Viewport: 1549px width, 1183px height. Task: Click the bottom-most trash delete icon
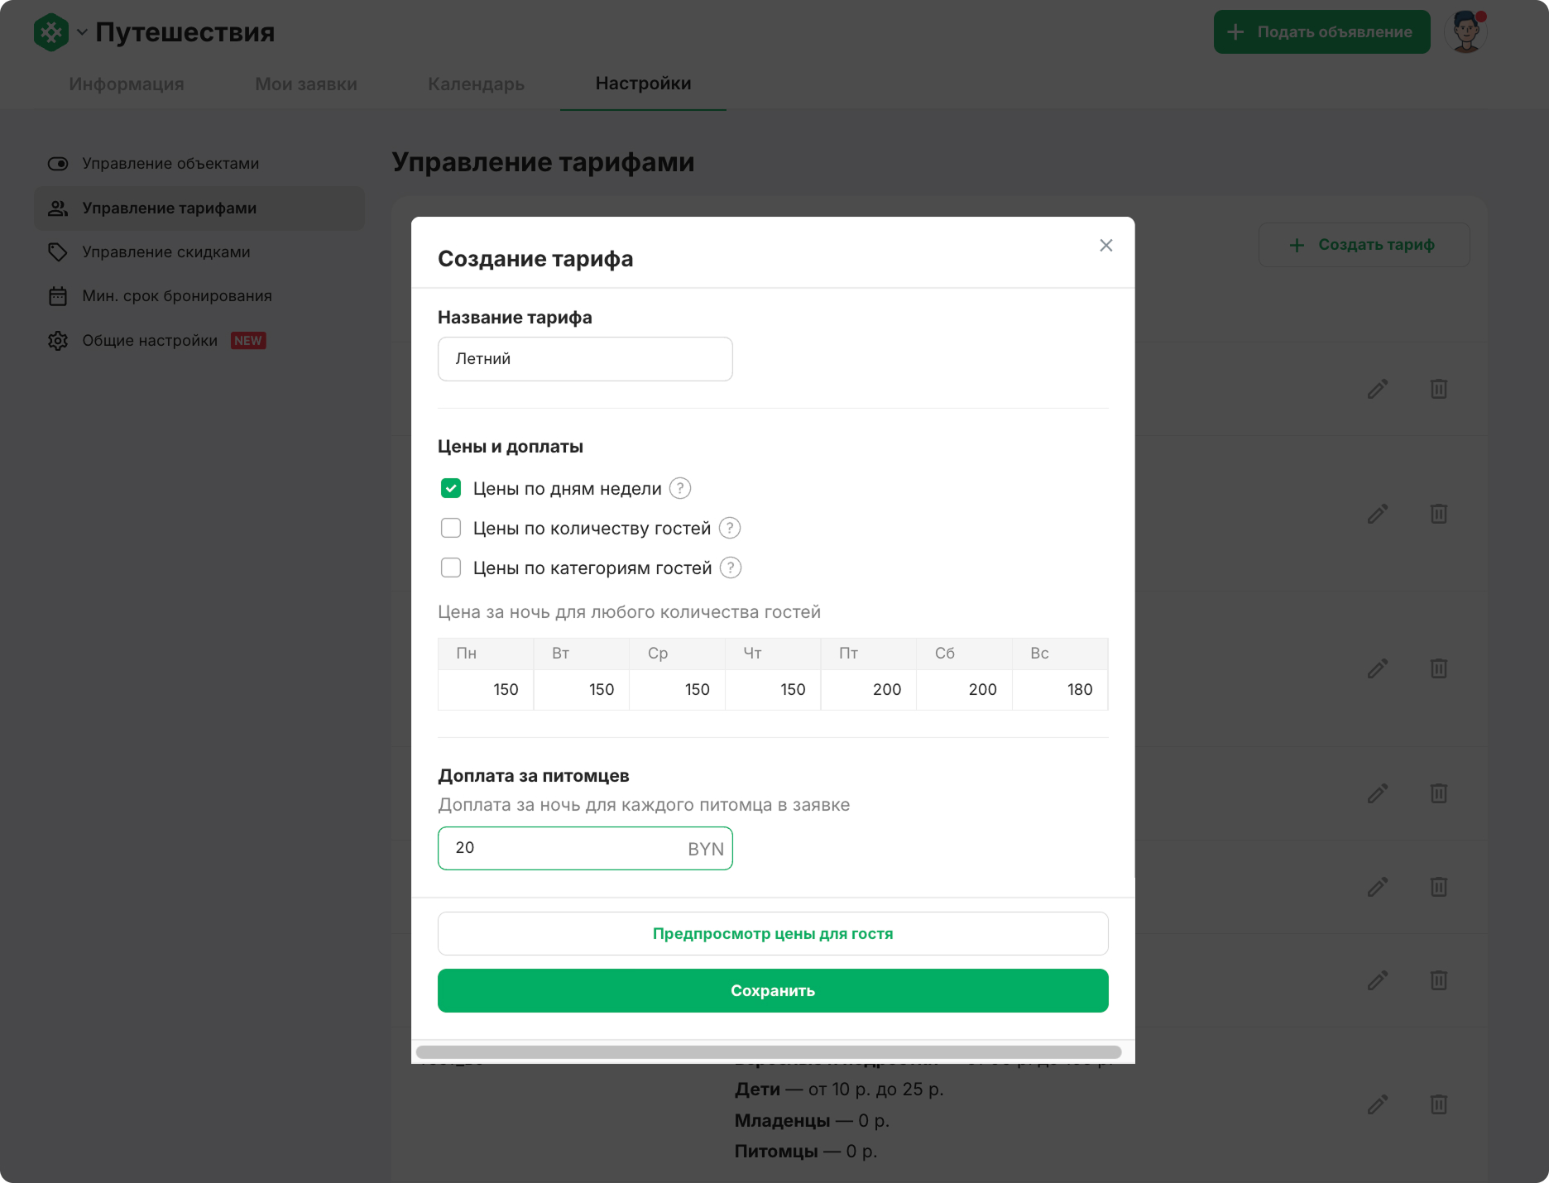pos(1439,1104)
